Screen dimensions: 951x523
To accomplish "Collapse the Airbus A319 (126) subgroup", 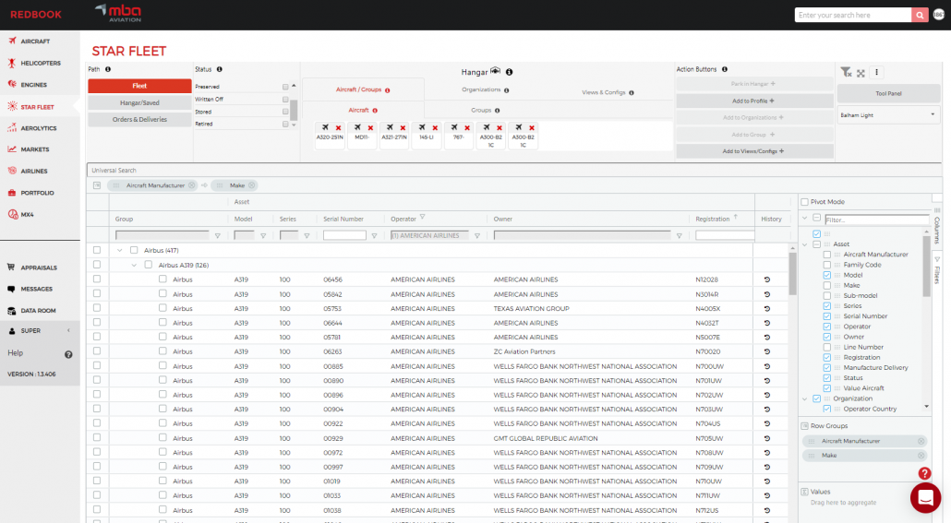I will (x=134, y=265).
